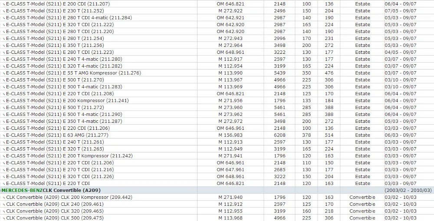Select row E 320 T 4-matic (211.282)

click(217, 66)
